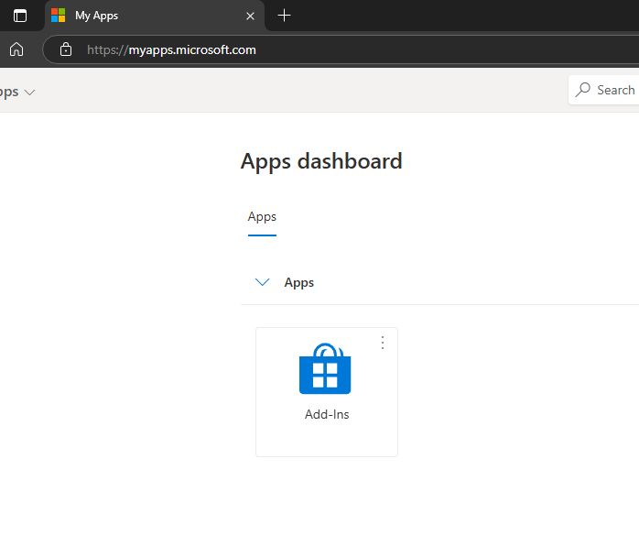Screen dimensions: 639x557
Task: Click the magnifier search icon
Action: (583, 90)
